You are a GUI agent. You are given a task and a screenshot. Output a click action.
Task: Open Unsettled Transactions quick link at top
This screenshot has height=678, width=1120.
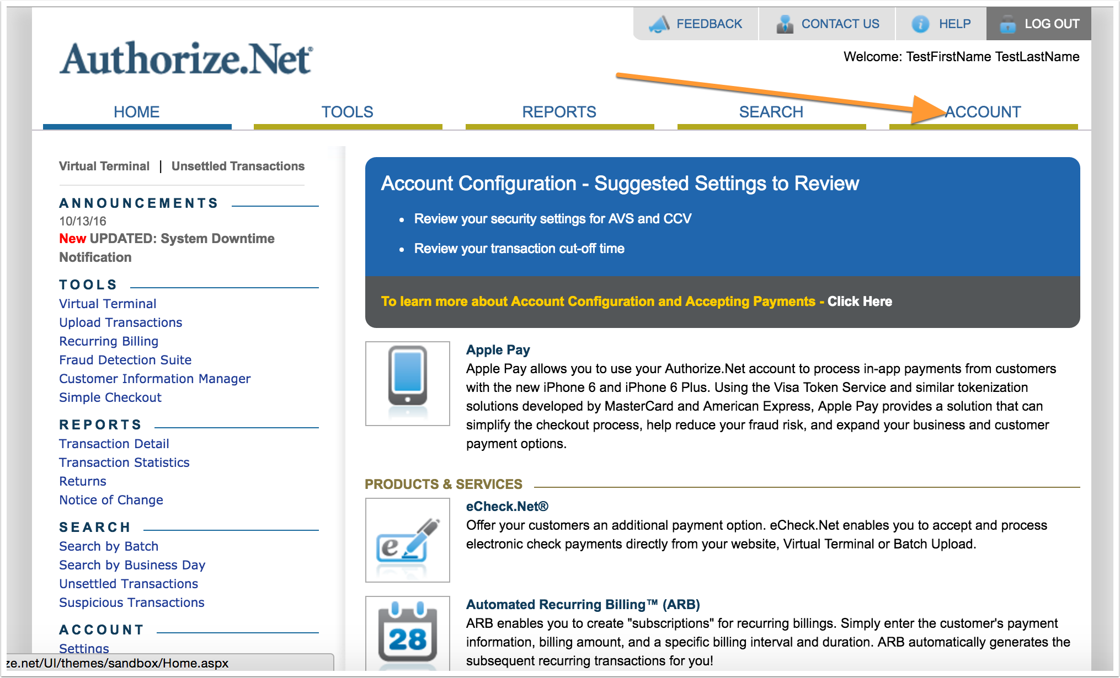[x=238, y=166]
